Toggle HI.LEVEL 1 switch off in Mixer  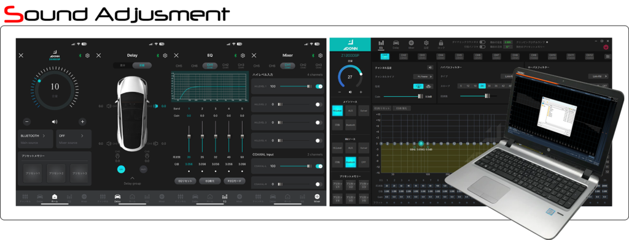click(x=319, y=86)
